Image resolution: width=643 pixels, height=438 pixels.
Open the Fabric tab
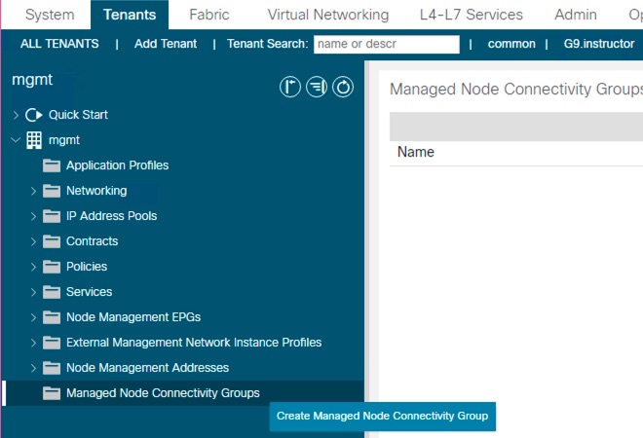click(x=209, y=15)
